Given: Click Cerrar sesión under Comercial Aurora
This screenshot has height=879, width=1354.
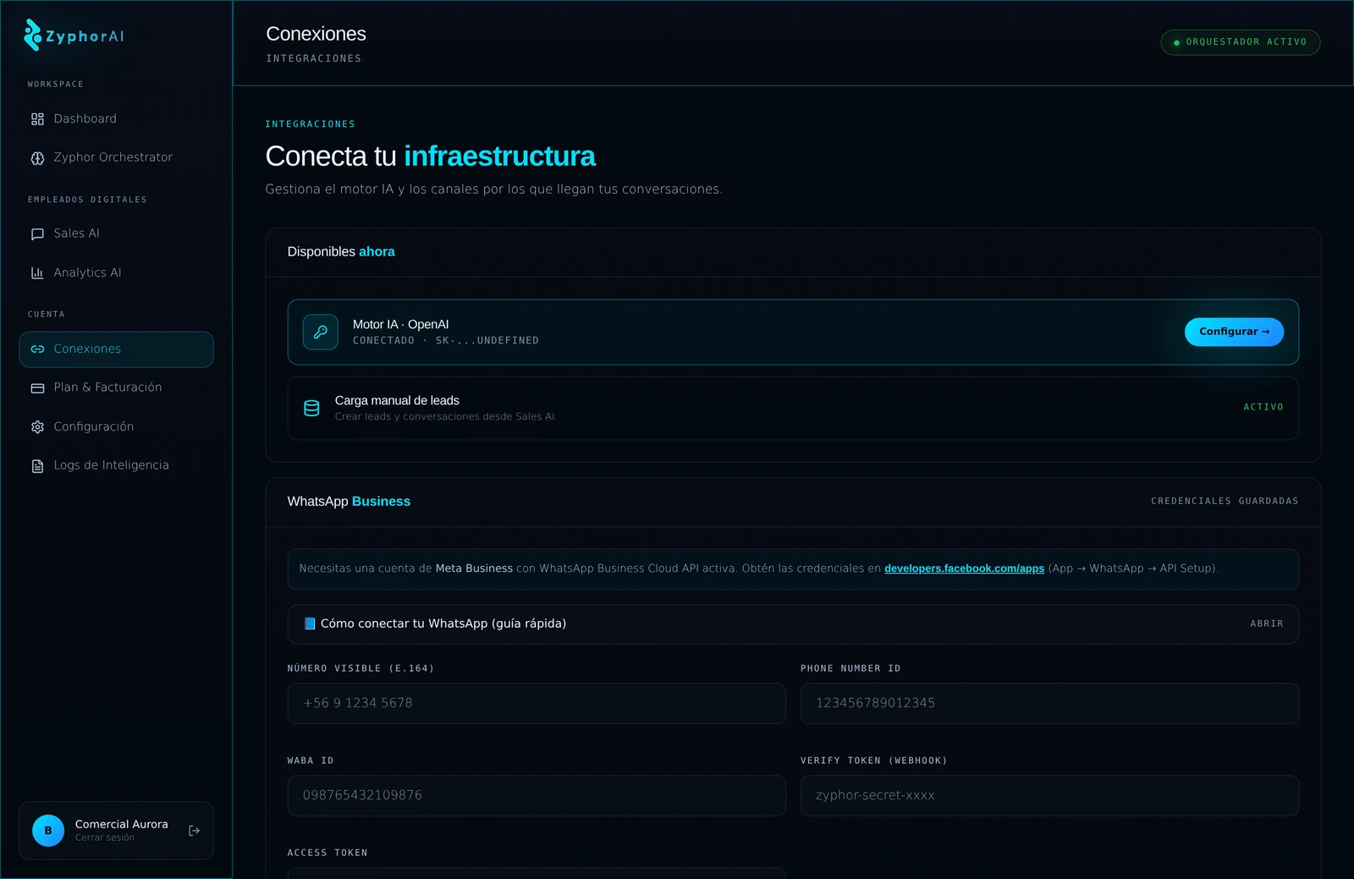Looking at the screenshot, I should 105,838.
